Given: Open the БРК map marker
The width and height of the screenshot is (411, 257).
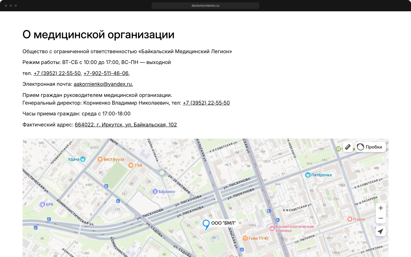Looking at the screenshot, I should [47, 204].
